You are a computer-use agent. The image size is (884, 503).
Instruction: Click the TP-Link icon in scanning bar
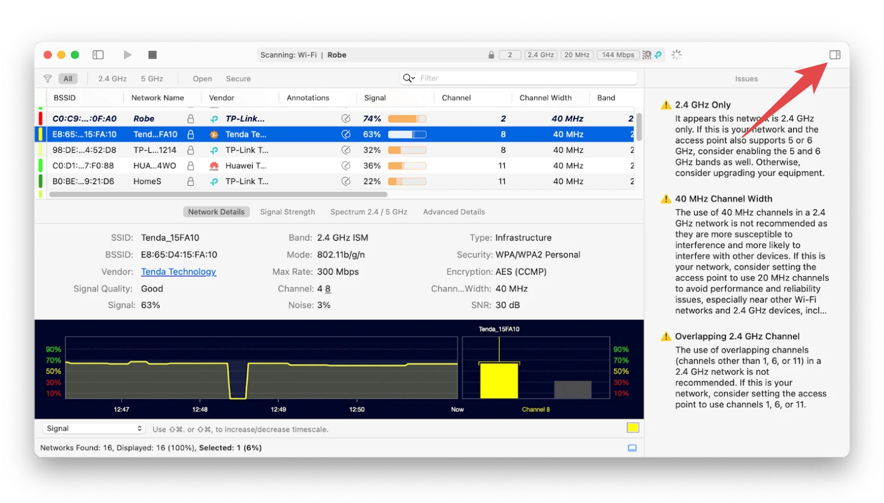[x=658, y=55]
